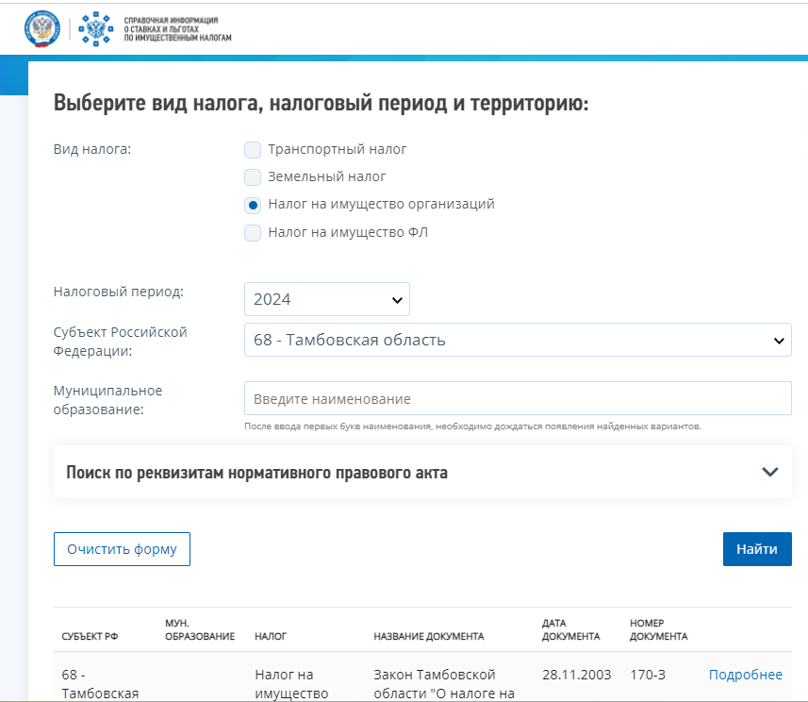Click the Название документа column header
Image resolution: width=808 pixels, height=702 pixels.
pyautogui.click(x=428, y=636)
